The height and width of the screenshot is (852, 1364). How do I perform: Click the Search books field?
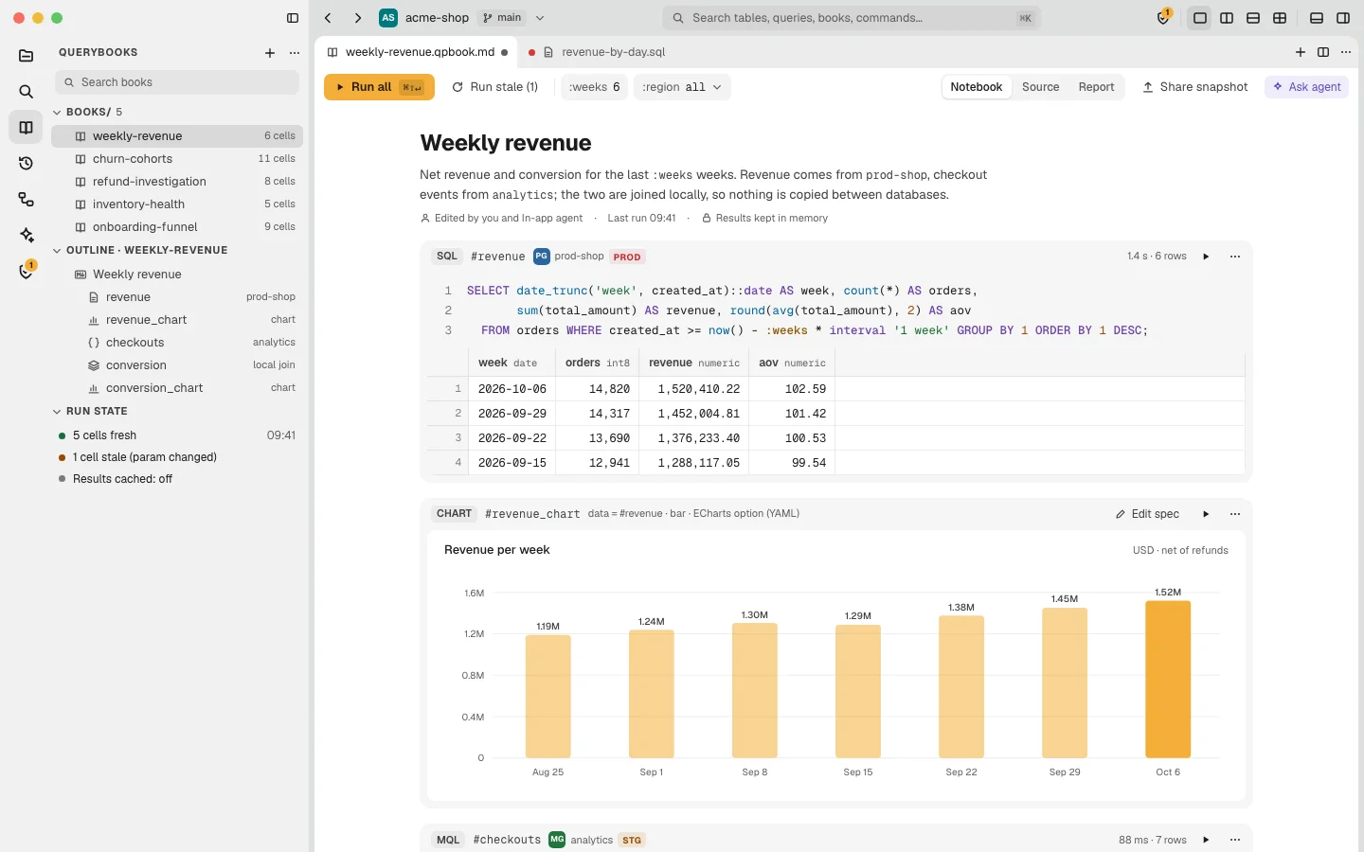click(177, 82)
